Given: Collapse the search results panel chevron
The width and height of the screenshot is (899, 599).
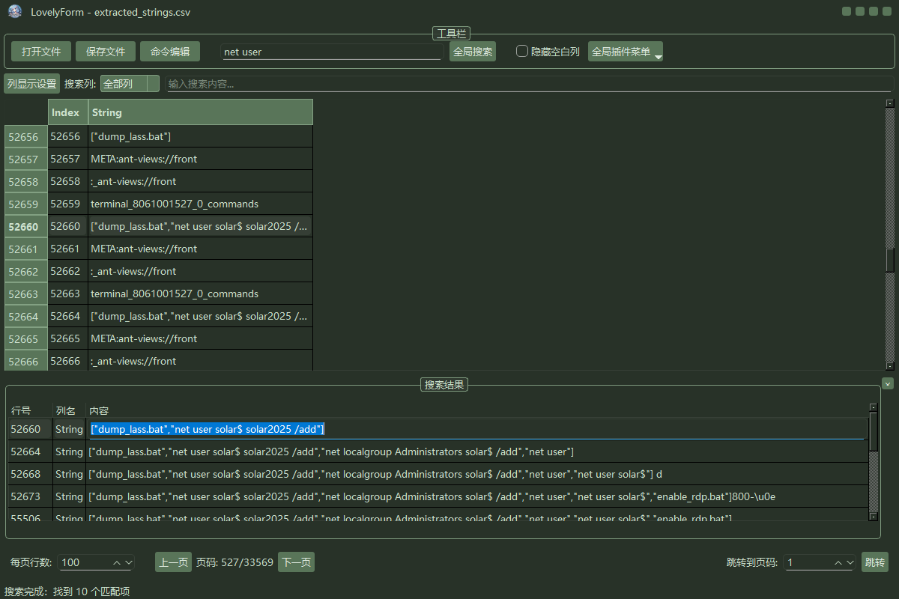Looking at the screenshot, I should (x=888, y=383).
